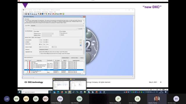Open the Reference Homogeneous Material dropdown
The height and width of the screenshot is (104, 186).
click(x=60, y=49)
